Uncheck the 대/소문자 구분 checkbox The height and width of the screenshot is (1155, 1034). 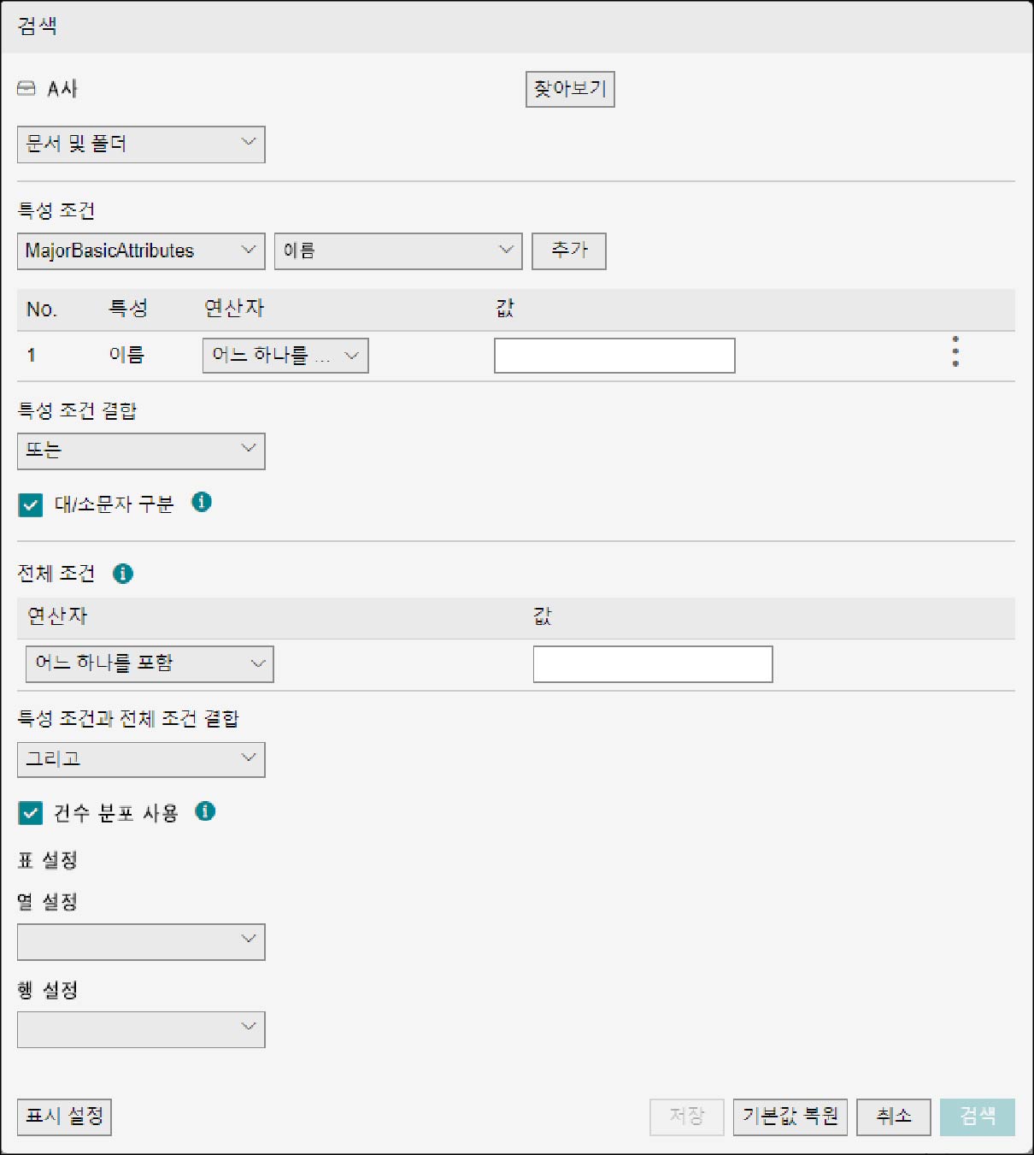click(x=31, y=504)
